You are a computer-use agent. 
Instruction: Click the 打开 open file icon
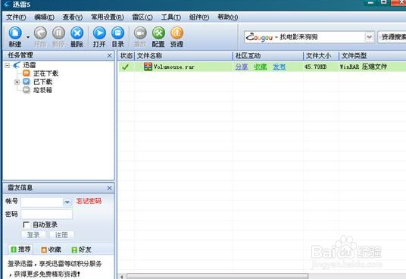pyautogui.click(x=99, y=33)
